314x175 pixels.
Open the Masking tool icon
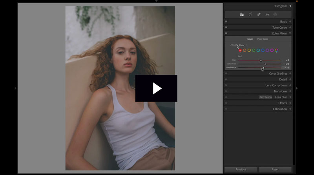tap(275, 15)
